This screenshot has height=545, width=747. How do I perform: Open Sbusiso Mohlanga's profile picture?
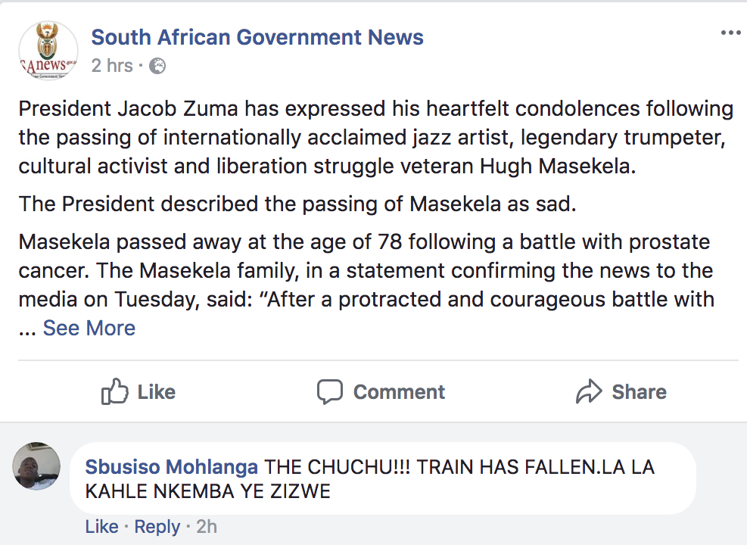[x=36, y=466]
